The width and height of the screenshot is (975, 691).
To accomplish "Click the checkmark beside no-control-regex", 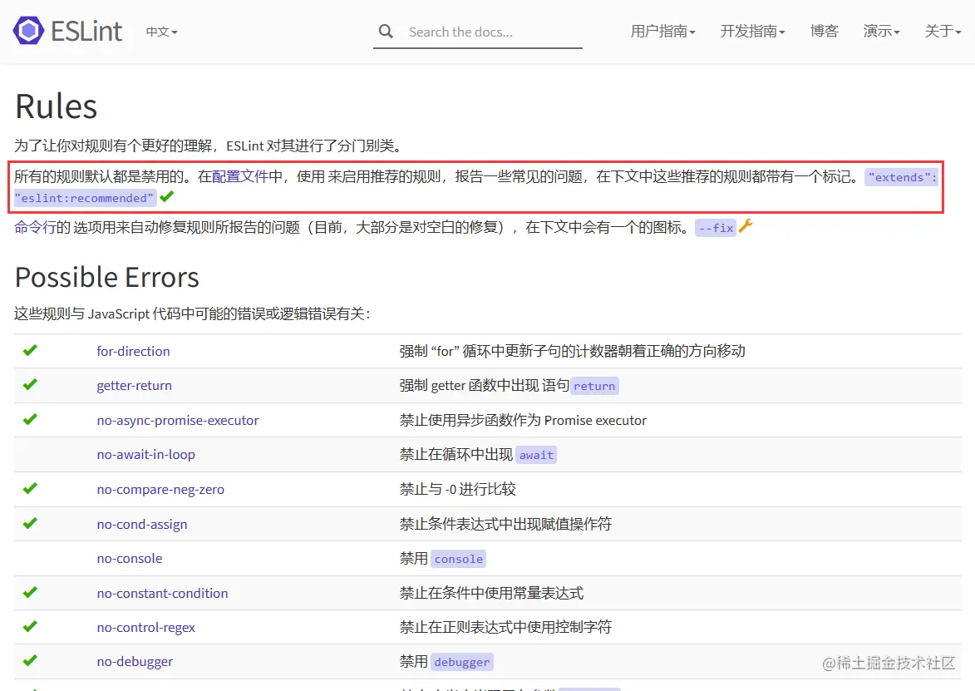I will [30, 626].
